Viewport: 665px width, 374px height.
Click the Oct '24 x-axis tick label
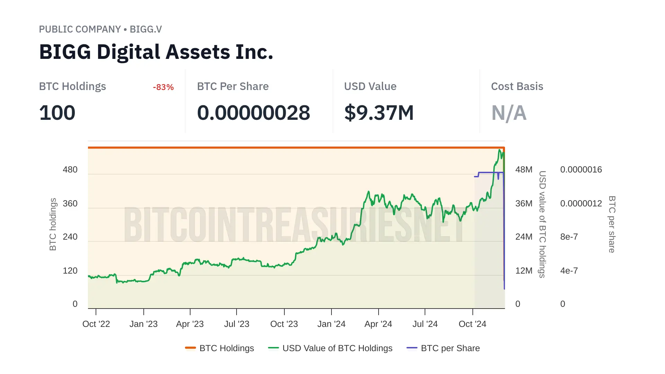pos(472,324)
